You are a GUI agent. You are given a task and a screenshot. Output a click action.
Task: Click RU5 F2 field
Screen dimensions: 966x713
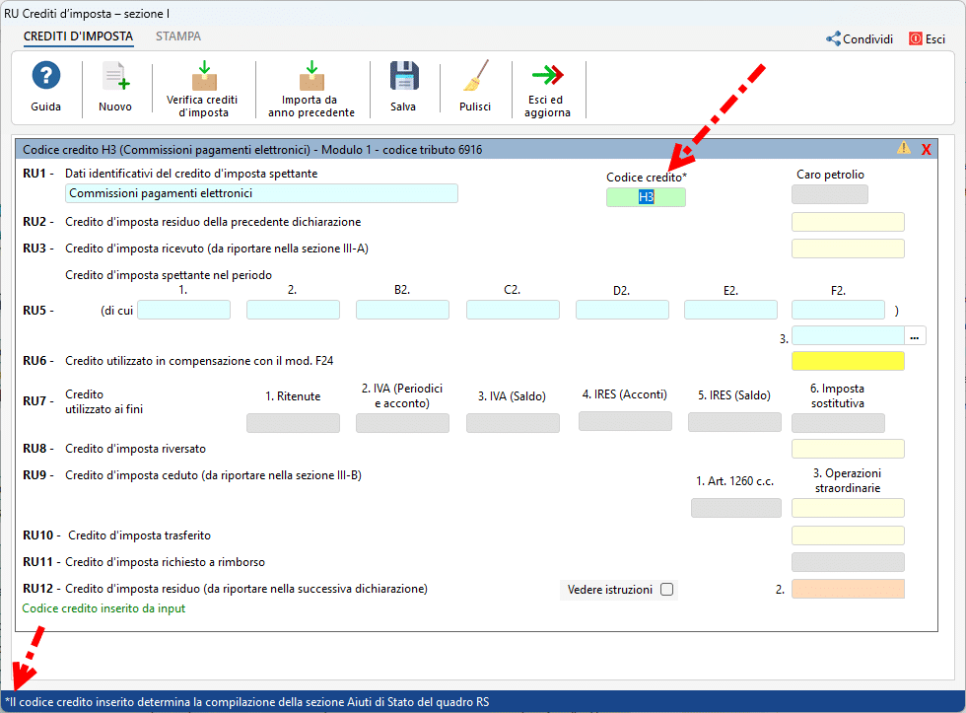[838, 310]
